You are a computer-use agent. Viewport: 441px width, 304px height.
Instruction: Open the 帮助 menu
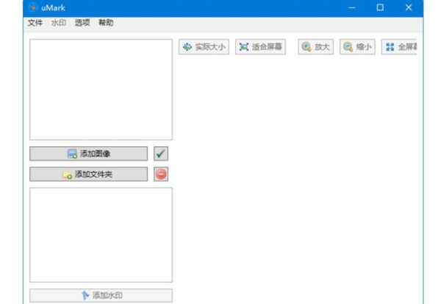(x=106, y=23)
